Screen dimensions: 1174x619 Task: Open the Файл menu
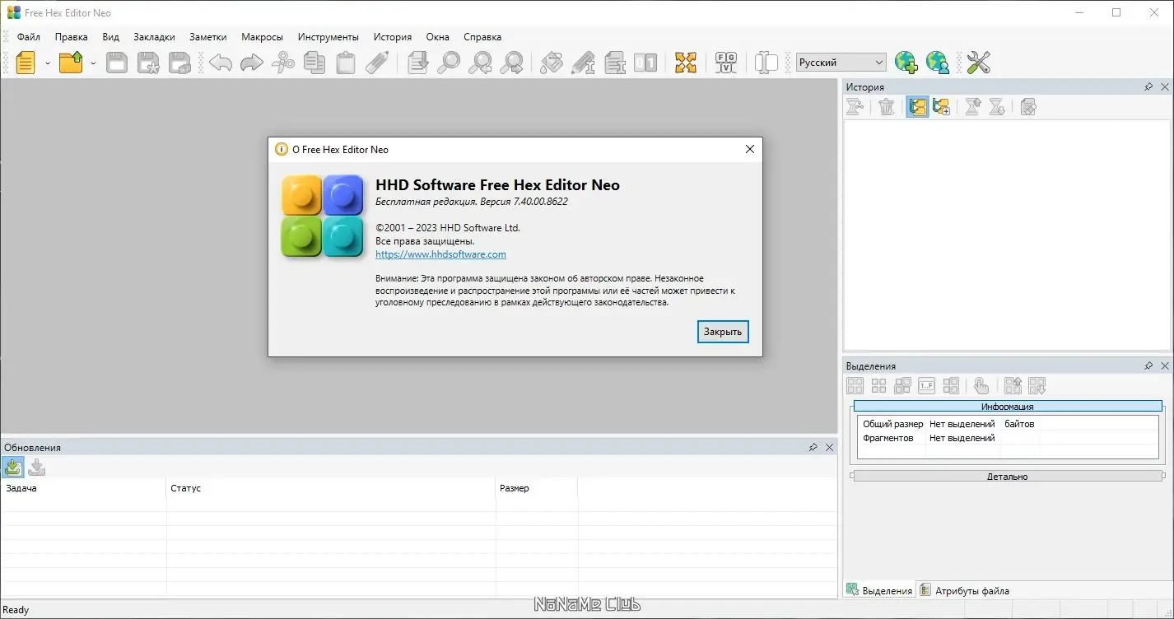click(28, 37)
